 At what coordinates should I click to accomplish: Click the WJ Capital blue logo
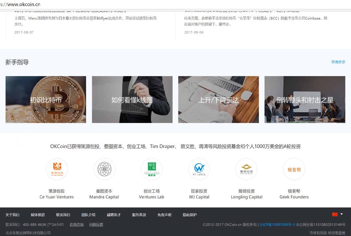point(199,169)
